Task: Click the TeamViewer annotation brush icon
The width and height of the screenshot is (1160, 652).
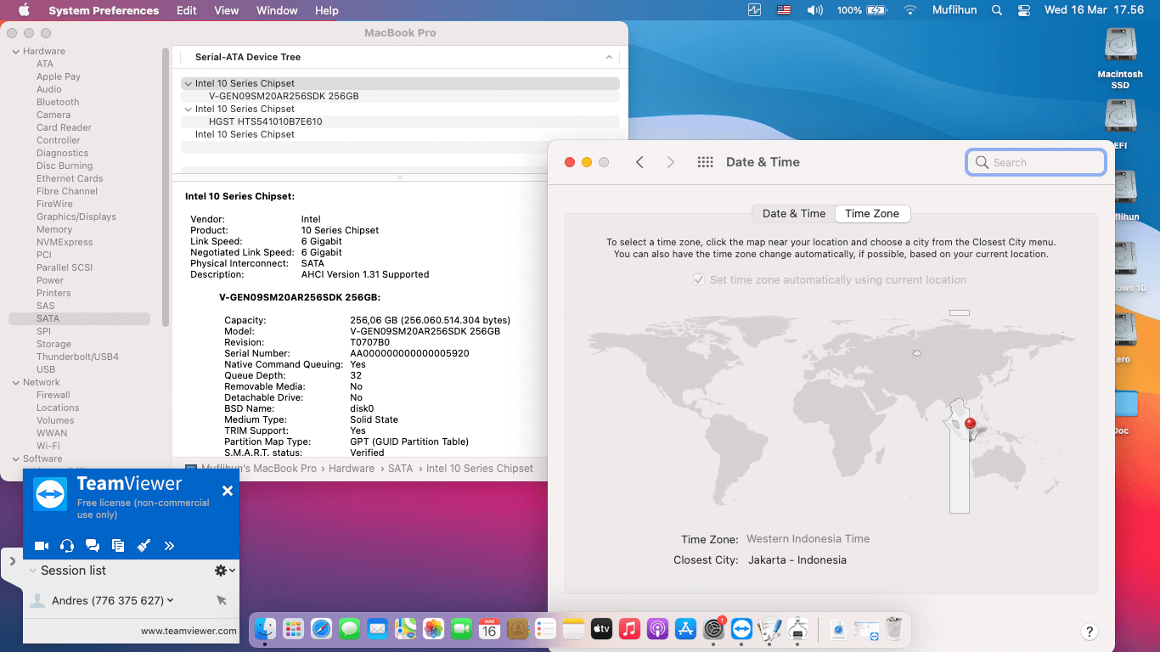Action: pos(144,546)
